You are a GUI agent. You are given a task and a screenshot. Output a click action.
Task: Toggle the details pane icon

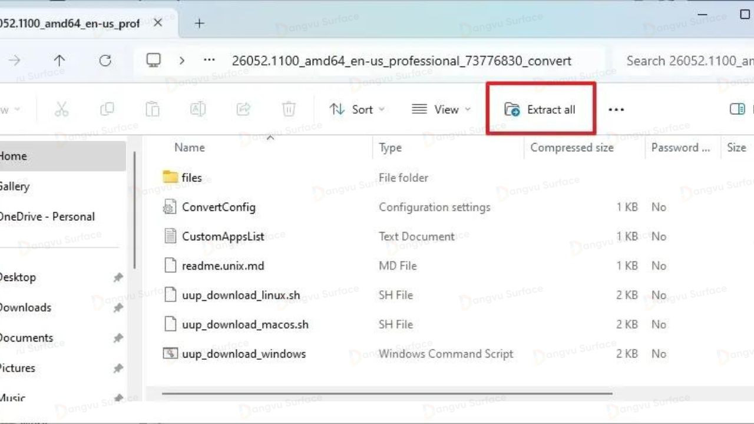737,109
